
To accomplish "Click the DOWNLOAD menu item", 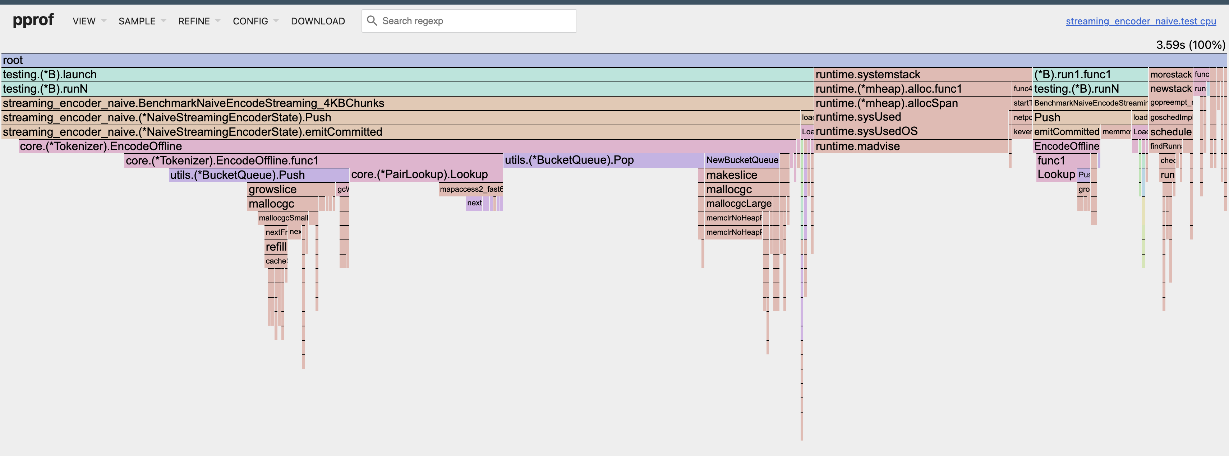I will [x=318, y=21].
